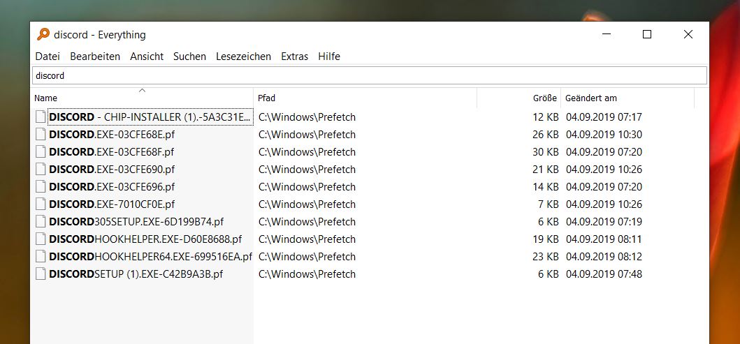Select file DISCORD305SETUP.EXE-6D199B74.pf
The width and height of the screenshot is (740, 344).
tap(136, 221)
